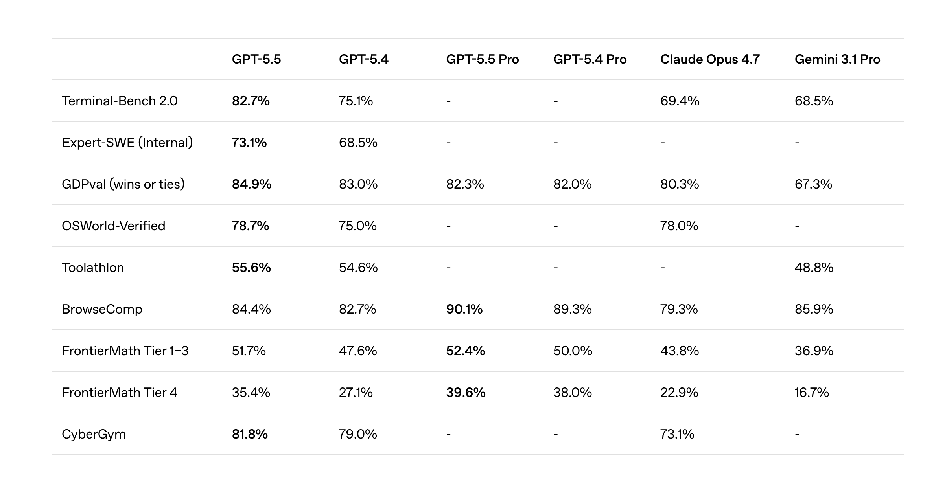947x481 pixels.
Task: Click the Expert-SWE (Internal) row label
Action: tap(127, 143)
